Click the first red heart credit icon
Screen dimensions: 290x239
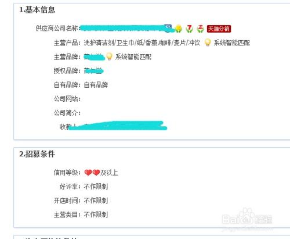(x=88, y=172)
